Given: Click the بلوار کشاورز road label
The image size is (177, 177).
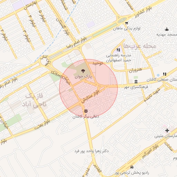Looking at the screenshot, I should click(143, 12).
